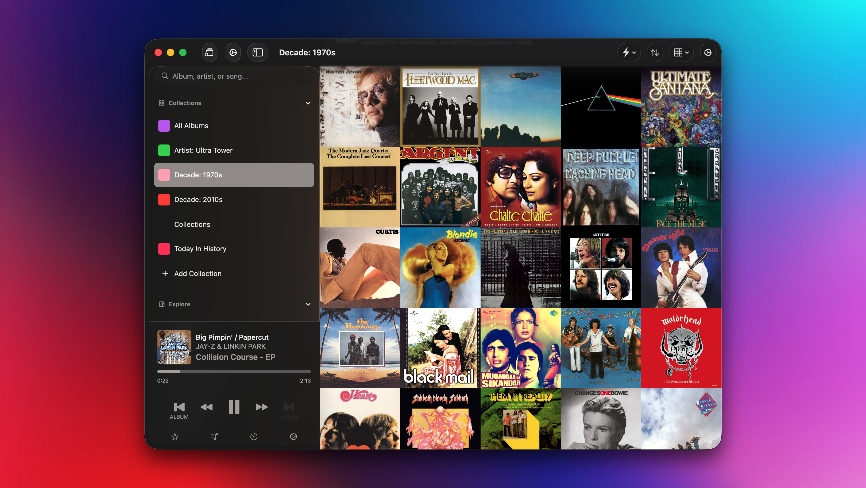Seek using the playback progress bar
The image size is (866, 488).
[234, 372]
